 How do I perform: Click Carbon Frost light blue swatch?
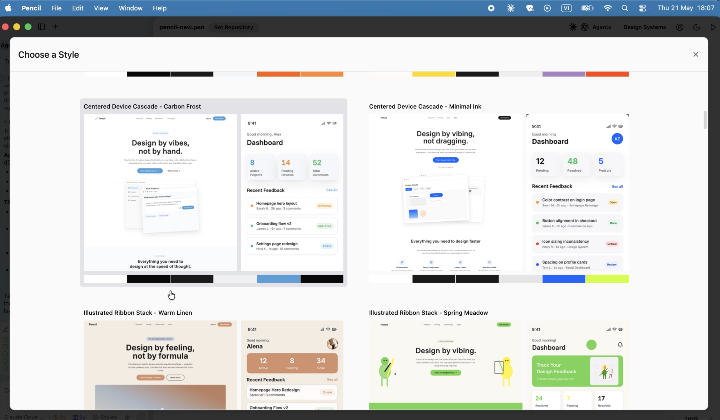(x=278, y=279)
